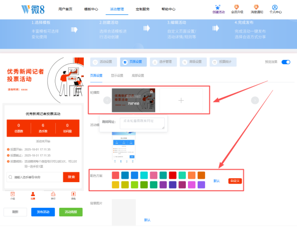Viewport: 297px width, 227px height.
Task: Click previous carousel arrow
Action: 107,100
